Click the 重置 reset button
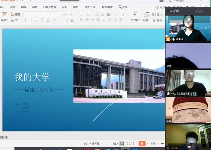The width and height of the screenshot is (211, 150). click(15, 14)
